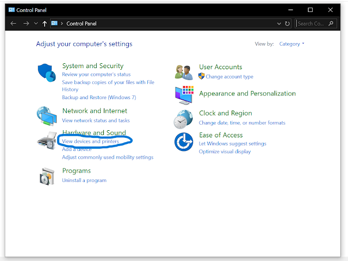Open Hardware and Sound category

[94, 132]
